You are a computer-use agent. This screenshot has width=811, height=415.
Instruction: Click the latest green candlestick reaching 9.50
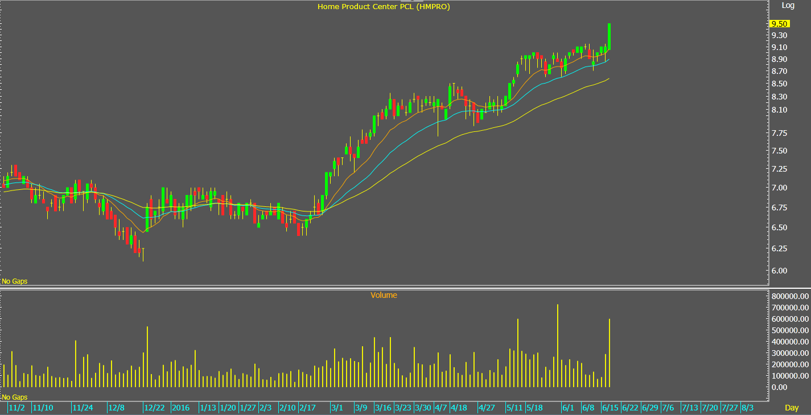610,36
